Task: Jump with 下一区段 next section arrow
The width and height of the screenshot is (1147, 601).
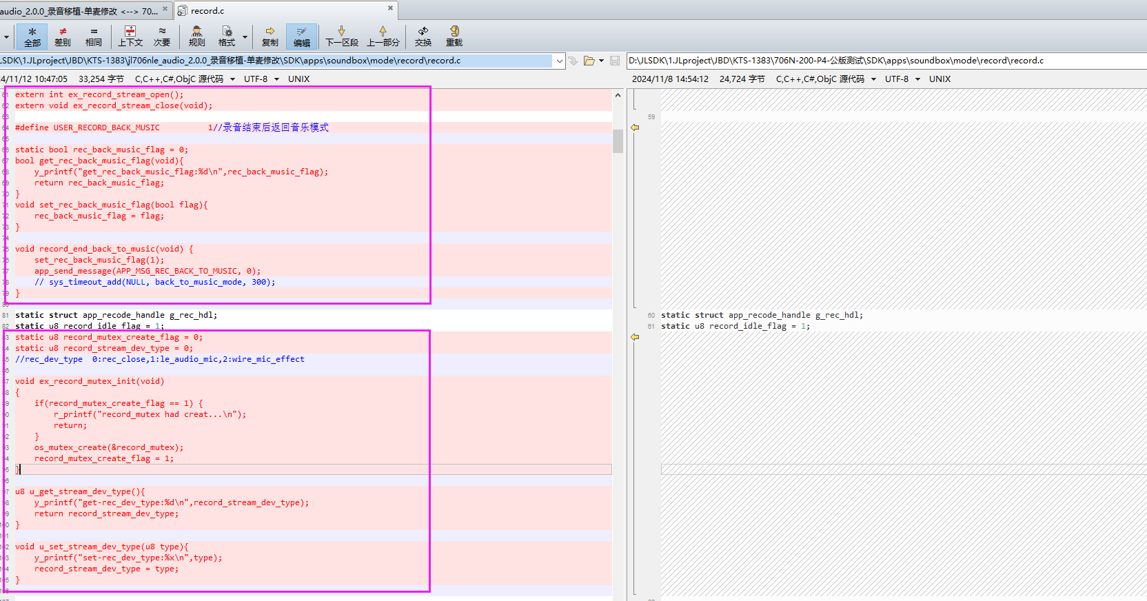Action: pos(342,37)
